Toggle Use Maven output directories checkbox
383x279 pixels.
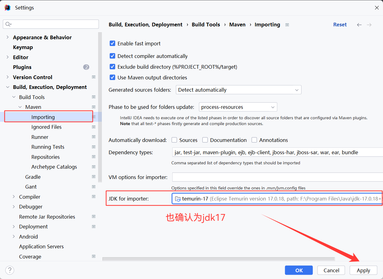point(113,78)
